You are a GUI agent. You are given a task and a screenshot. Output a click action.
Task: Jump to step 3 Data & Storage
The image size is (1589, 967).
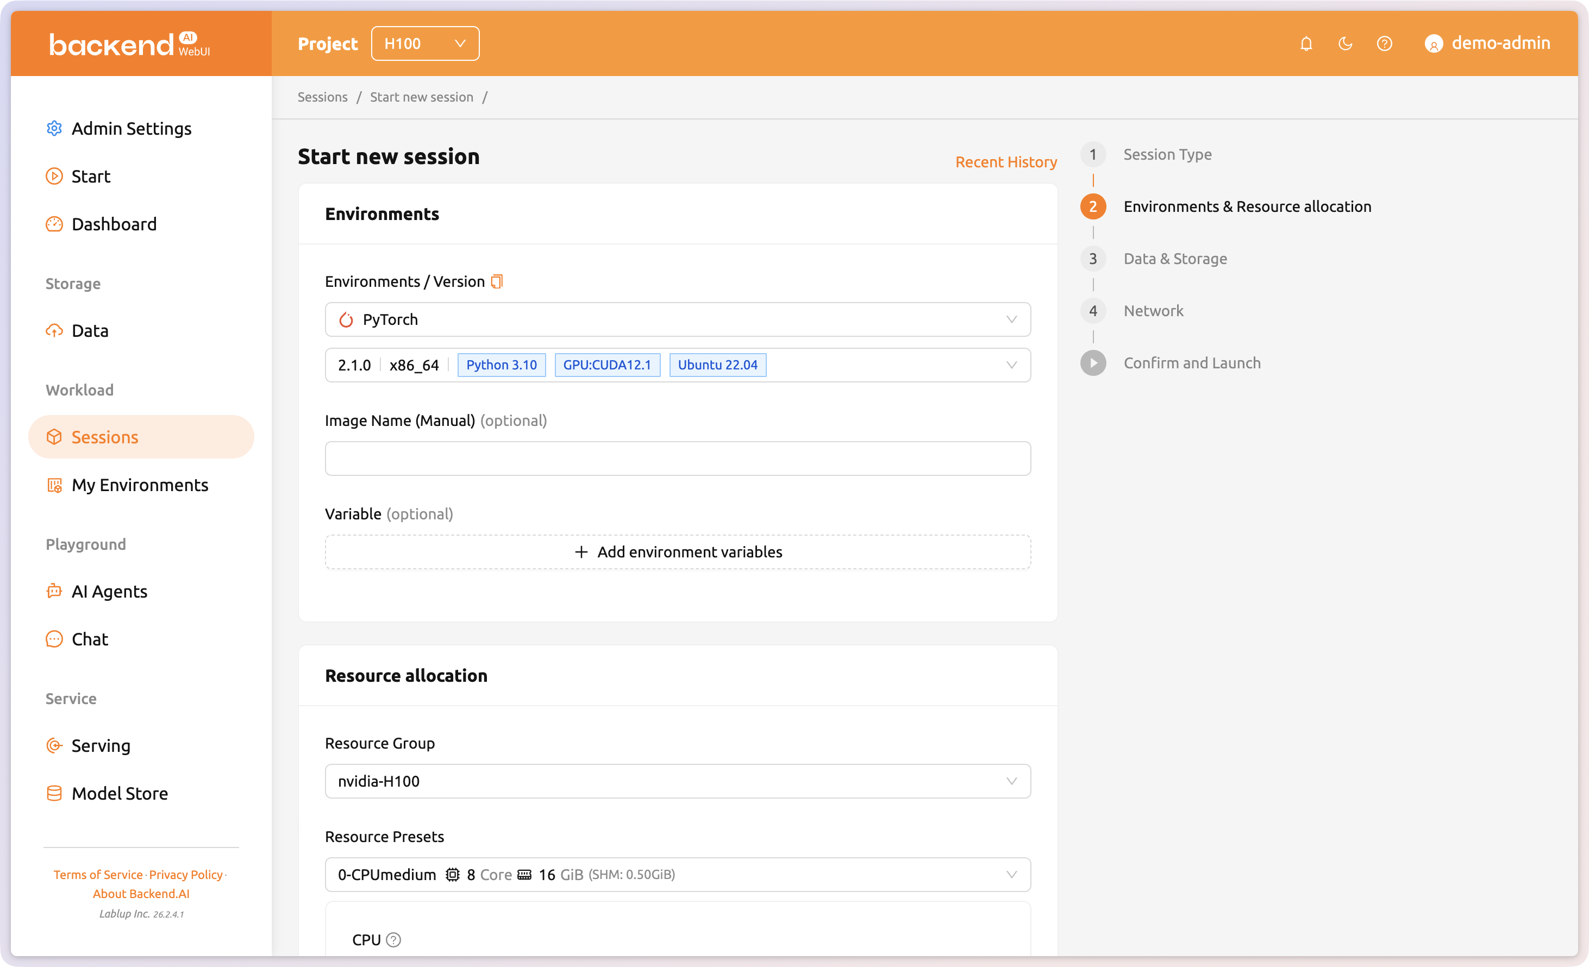click(1174, 259)
